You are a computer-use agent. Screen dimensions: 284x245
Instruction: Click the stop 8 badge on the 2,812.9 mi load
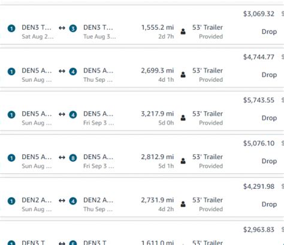[73, 158]
